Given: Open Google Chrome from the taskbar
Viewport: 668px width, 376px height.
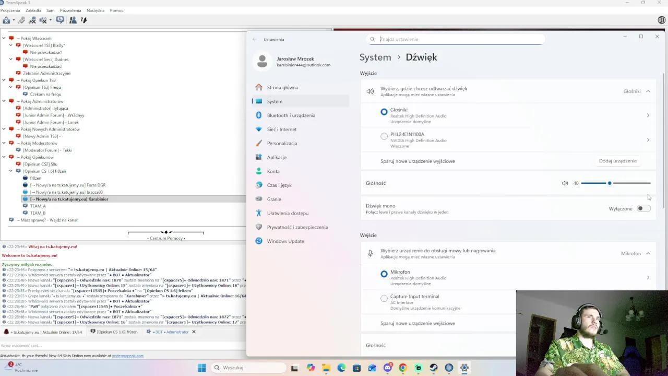Looking at the screenshot, I should click(403, 368).
